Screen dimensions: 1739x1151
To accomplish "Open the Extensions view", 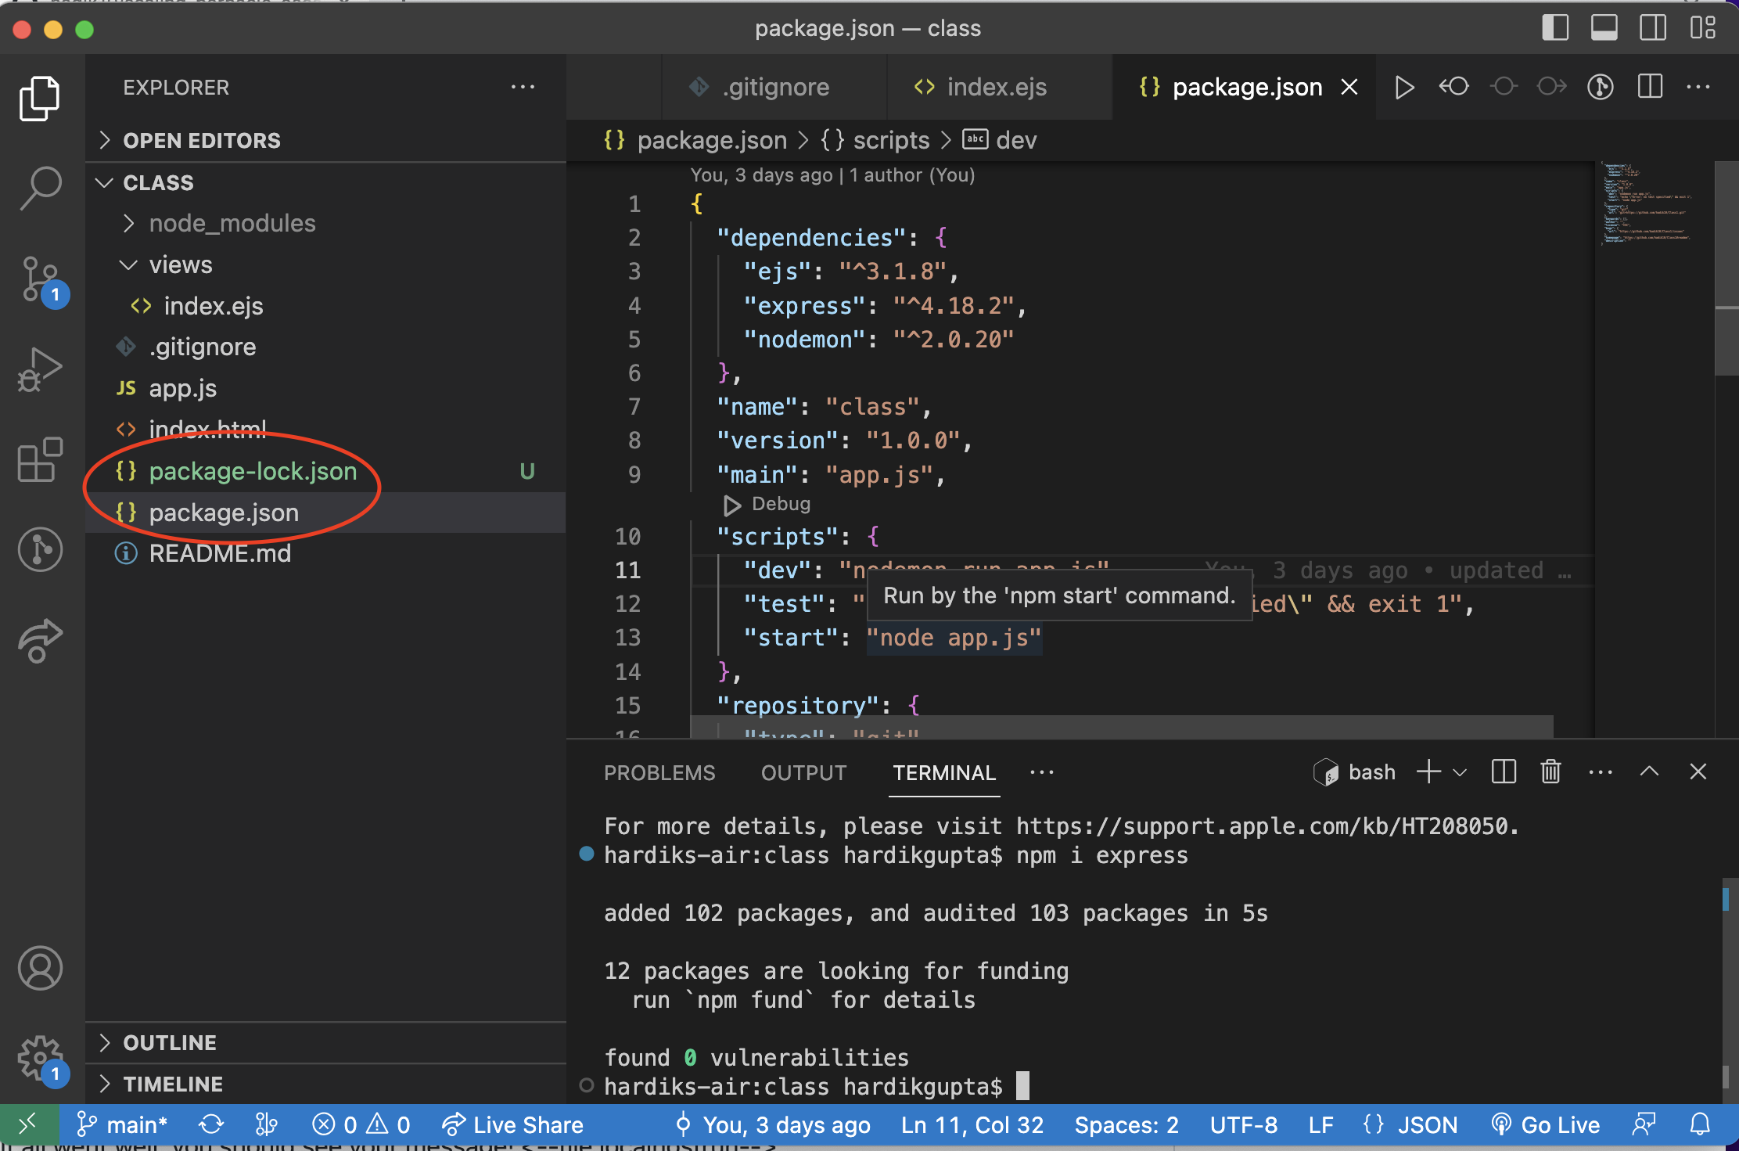I will coord(39,460).
